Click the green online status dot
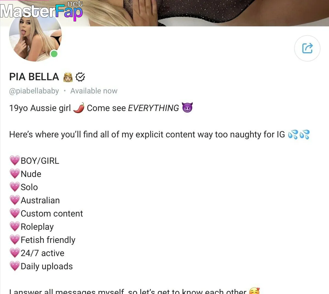 point(54,54)
